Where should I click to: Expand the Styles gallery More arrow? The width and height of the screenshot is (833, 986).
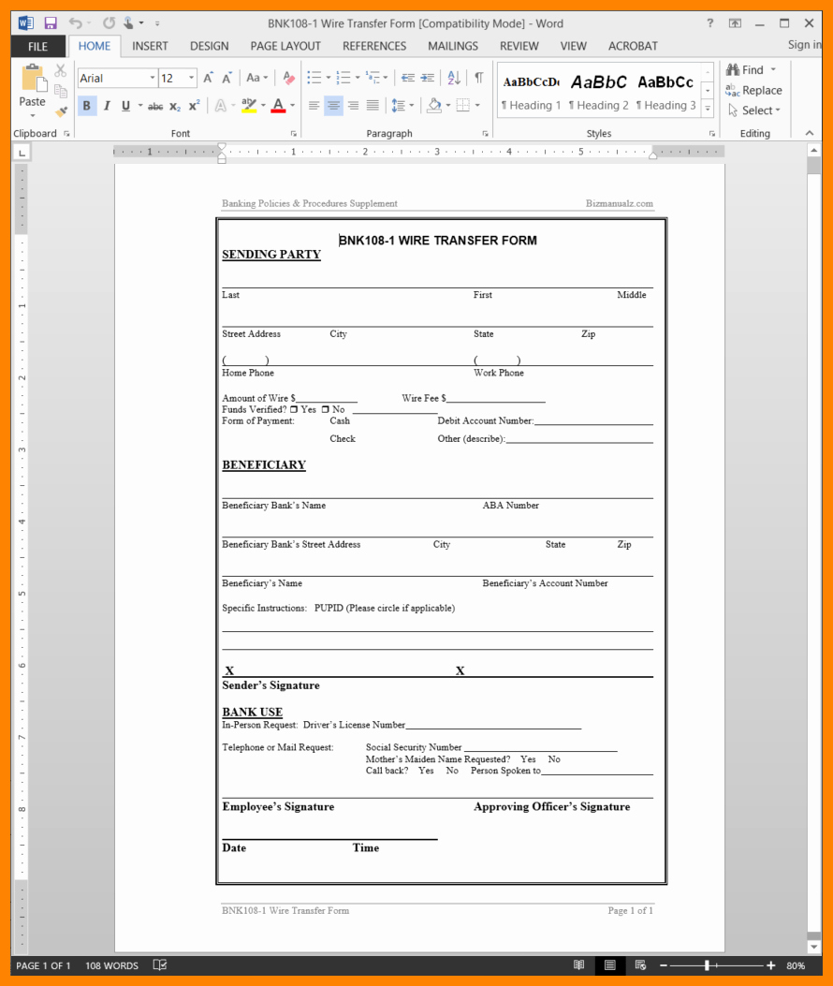[708, 109]
